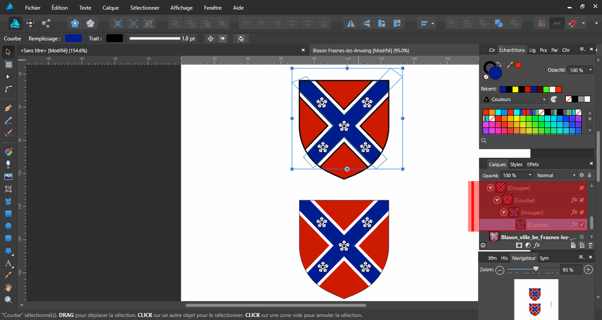Viewport: 602px width, 320px height.
Task: Select the Rectangle shape tool
Action: 8,213
